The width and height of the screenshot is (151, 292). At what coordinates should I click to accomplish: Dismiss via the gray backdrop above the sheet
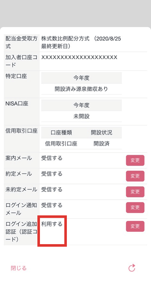[75, 13]
